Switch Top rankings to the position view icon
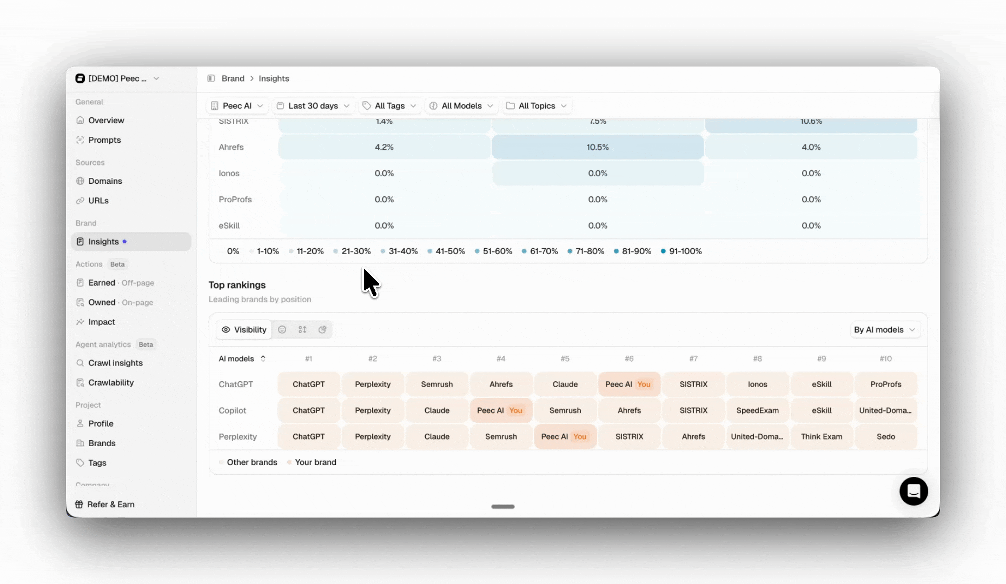 302,329
